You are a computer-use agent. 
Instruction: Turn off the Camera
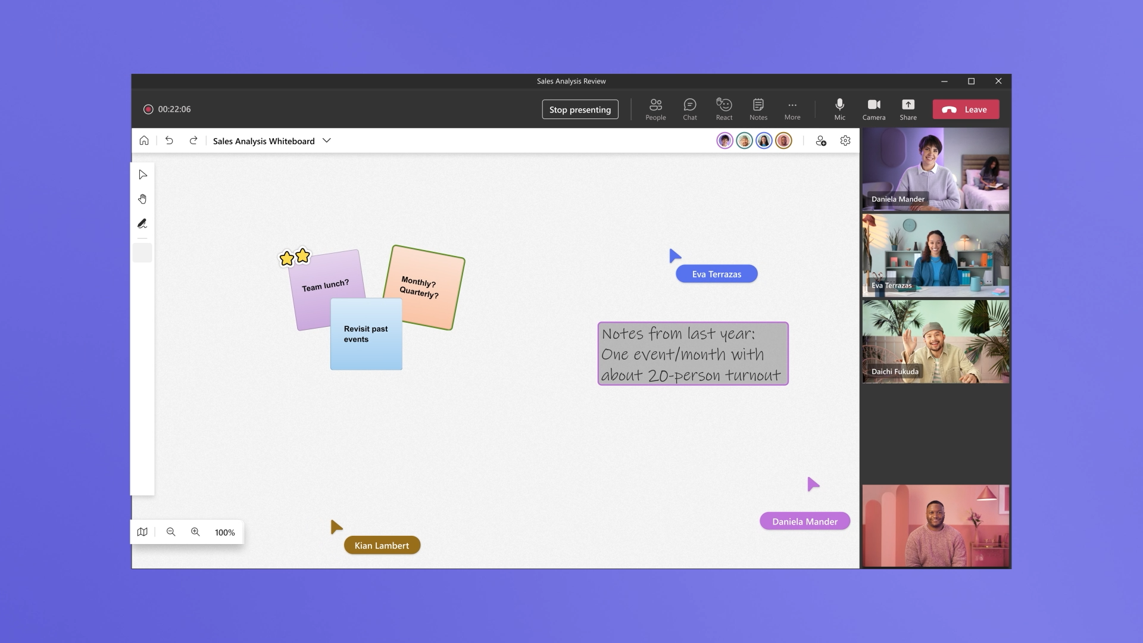click(874, 110)
